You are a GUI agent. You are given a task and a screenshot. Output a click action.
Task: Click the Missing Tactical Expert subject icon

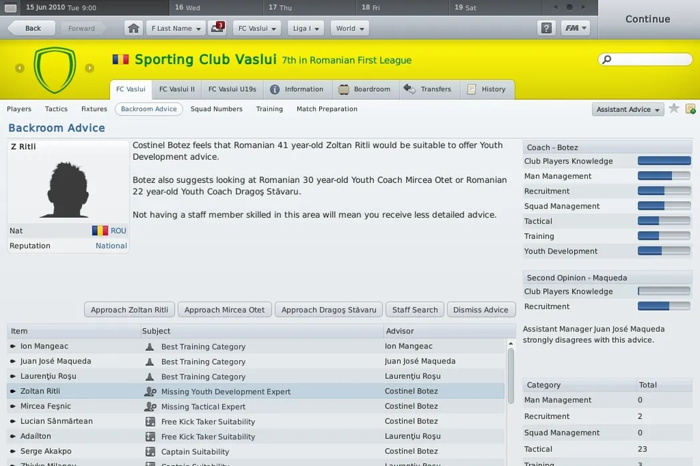[x=150, y=407]
